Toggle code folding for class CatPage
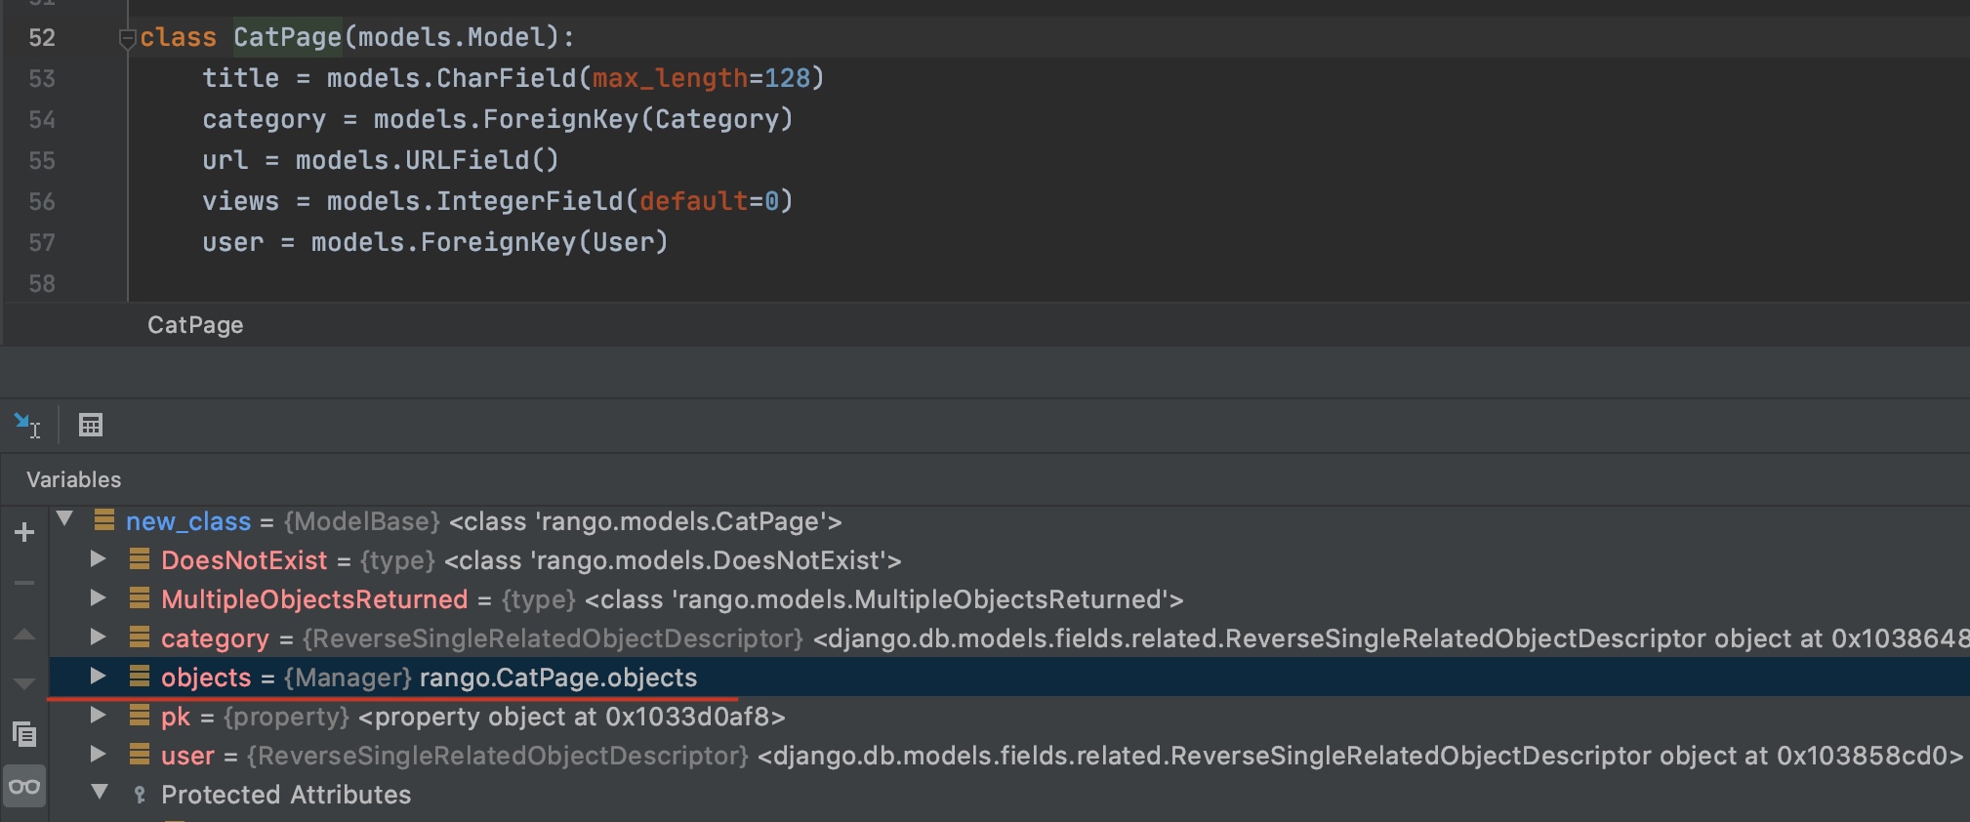Viewport: 1970px width, 822px height. coord(127,39)
